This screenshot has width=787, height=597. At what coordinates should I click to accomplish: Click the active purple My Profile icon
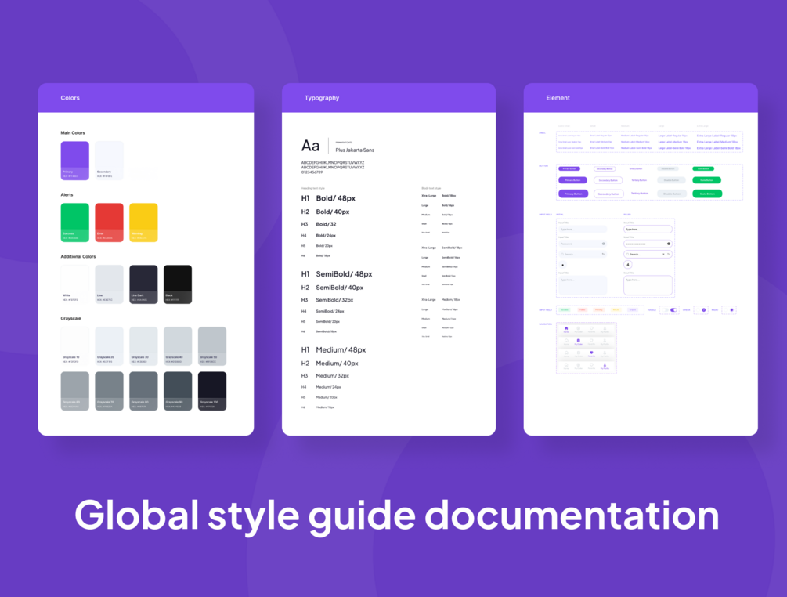(605, 365)
